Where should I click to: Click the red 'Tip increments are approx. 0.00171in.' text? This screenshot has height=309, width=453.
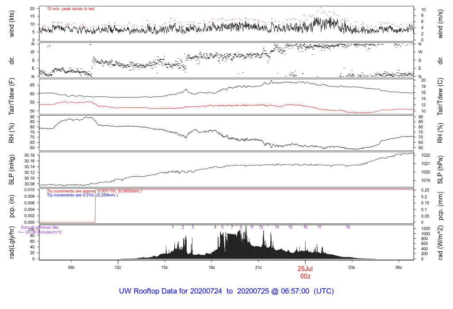coord(94,191)
